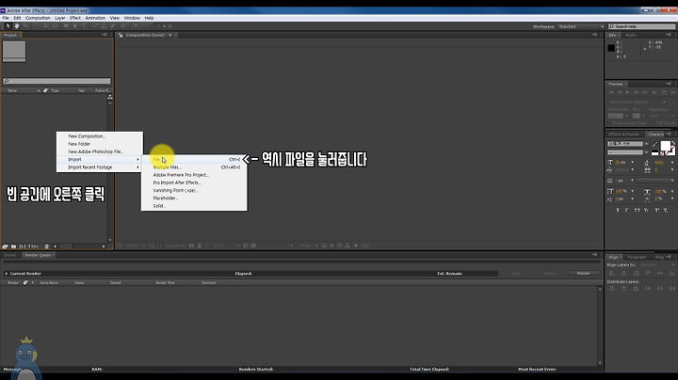Click the Project panel trash icon
This screenshot has width=678, height=380.
(47, 246)
